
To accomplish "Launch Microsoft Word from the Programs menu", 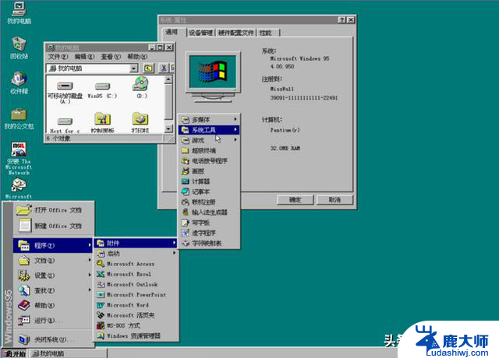I will [x=136, y=305].
